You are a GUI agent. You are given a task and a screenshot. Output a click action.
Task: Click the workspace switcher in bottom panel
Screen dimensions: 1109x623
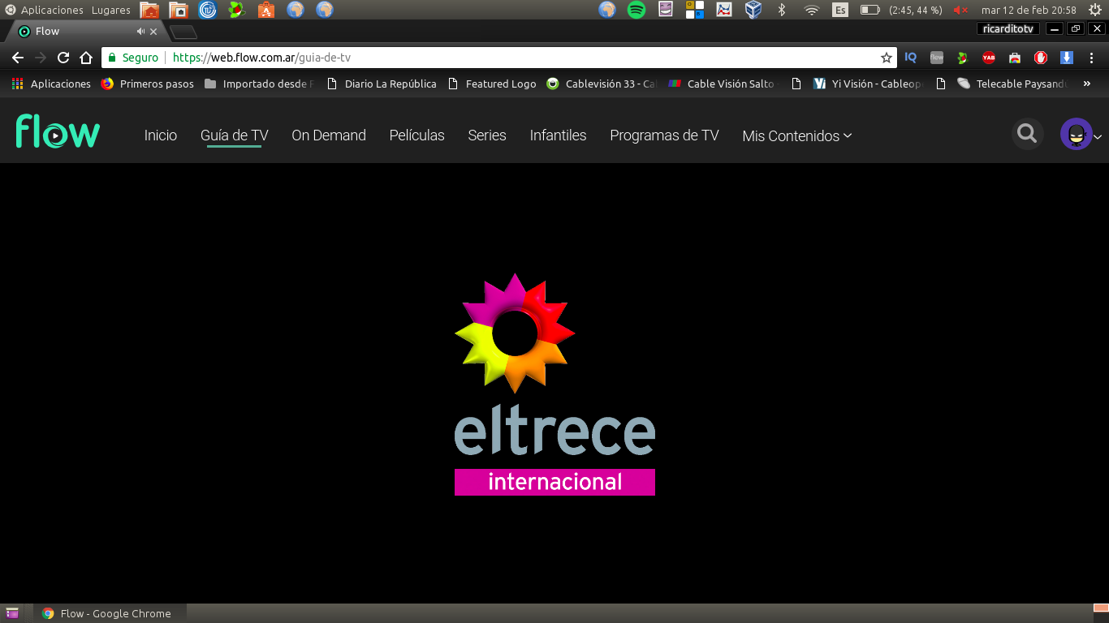pyautogui.click(x=1101, y=613)
